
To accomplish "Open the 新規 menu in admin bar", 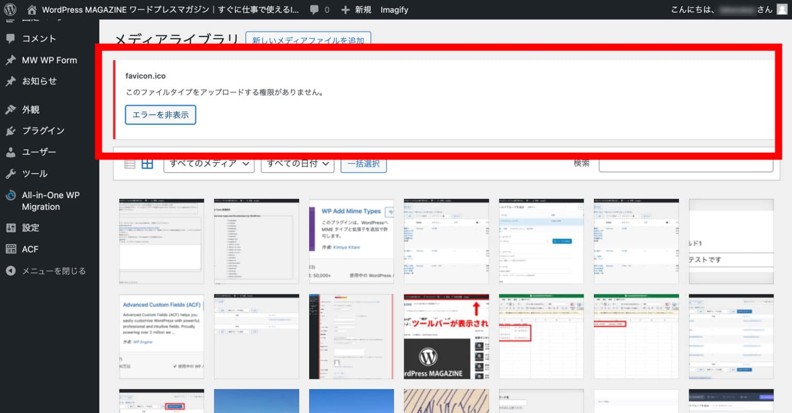I will tap(356, 9).
